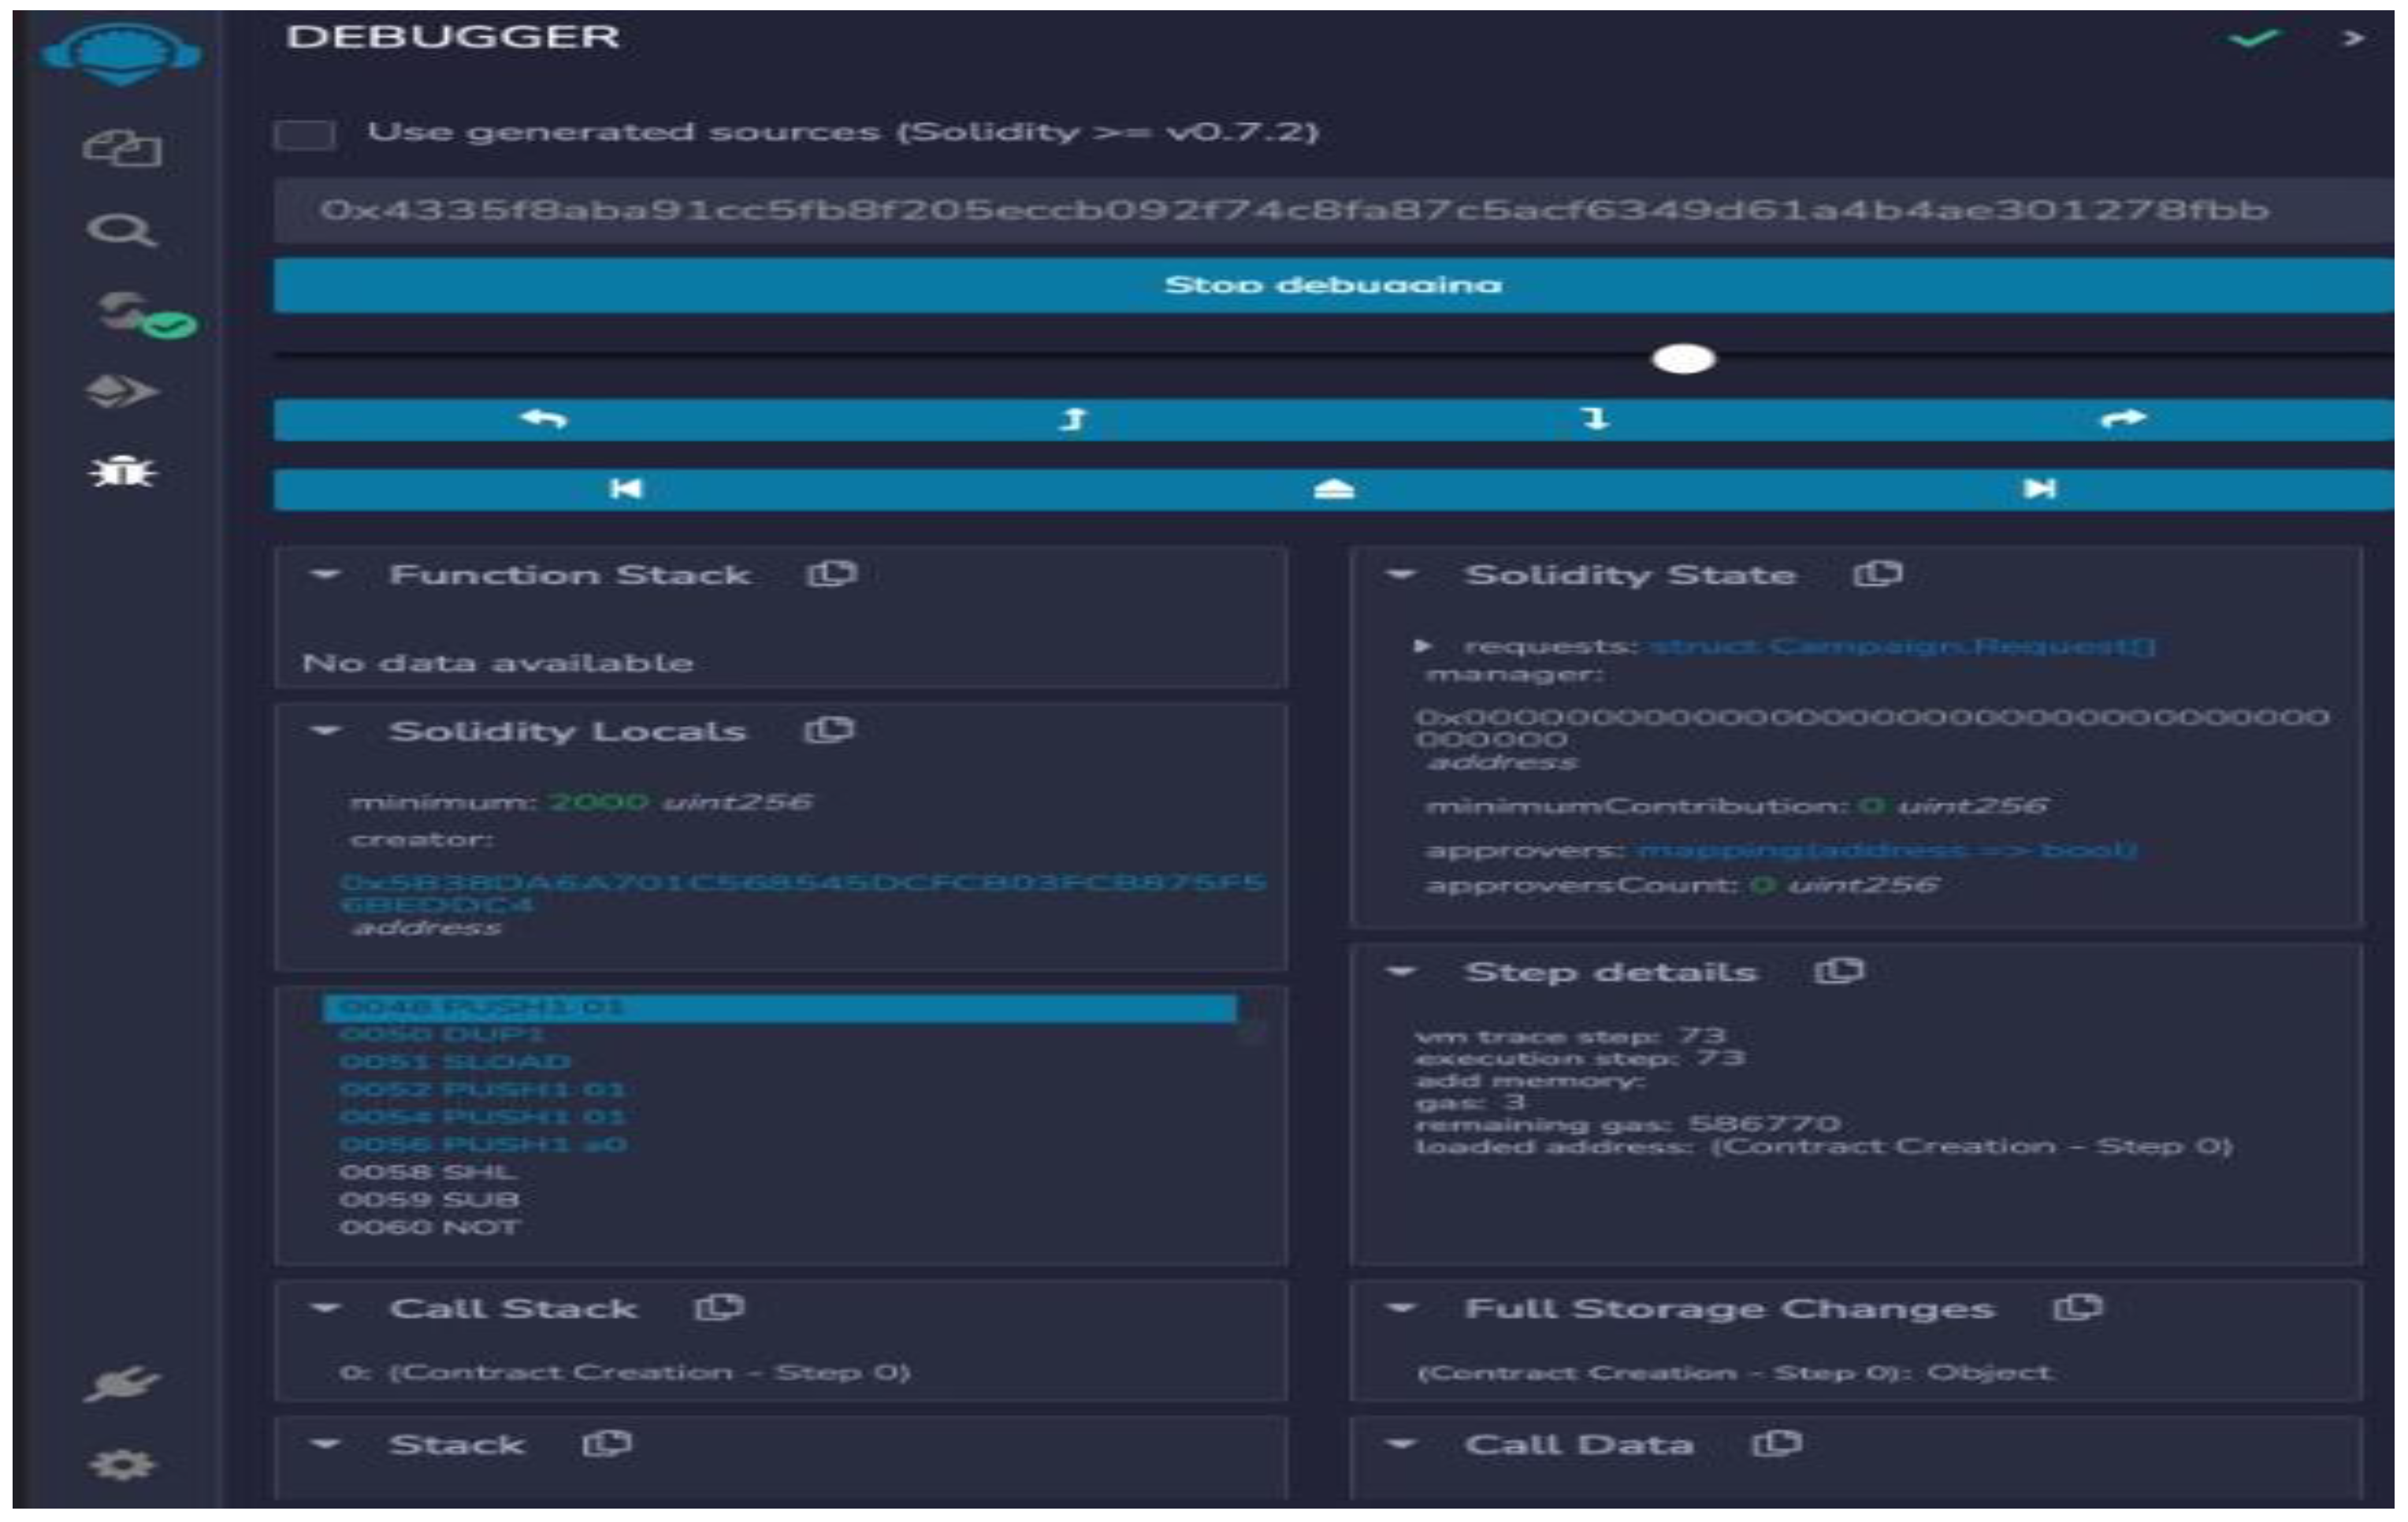The image size is (2408, 1522).
Task: Collapse the Function Stack panel
Action: (x=326, y=574)
